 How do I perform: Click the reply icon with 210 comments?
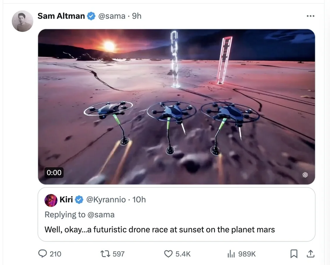(x=43, y=254)
